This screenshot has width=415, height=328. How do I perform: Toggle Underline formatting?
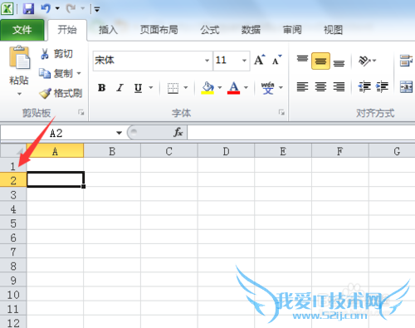tap(138, 88)
